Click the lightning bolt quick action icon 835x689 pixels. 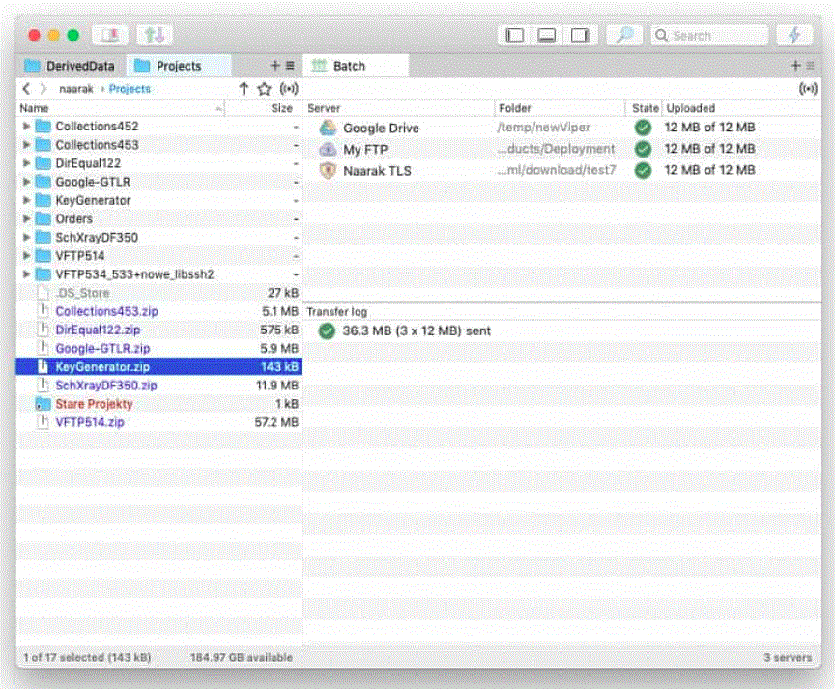click(x=794, y=35)
